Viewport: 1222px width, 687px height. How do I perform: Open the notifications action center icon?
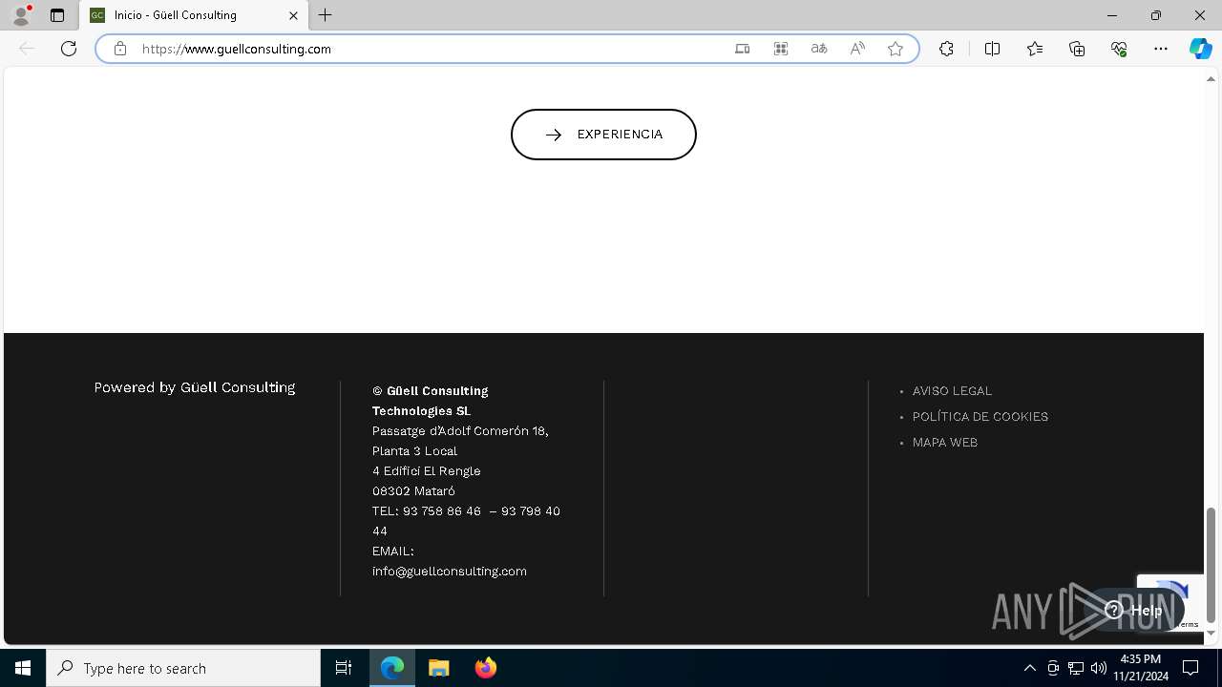[x=1191, y=668]
